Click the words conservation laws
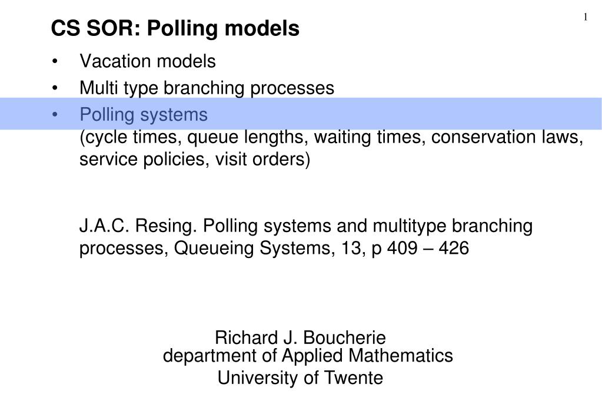This screenshot has height=417, width=602. 507,137
